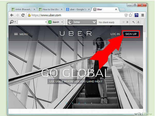155x116 pixels.
Task: Click the last carousel slide dot
Action: click(91, 103)
